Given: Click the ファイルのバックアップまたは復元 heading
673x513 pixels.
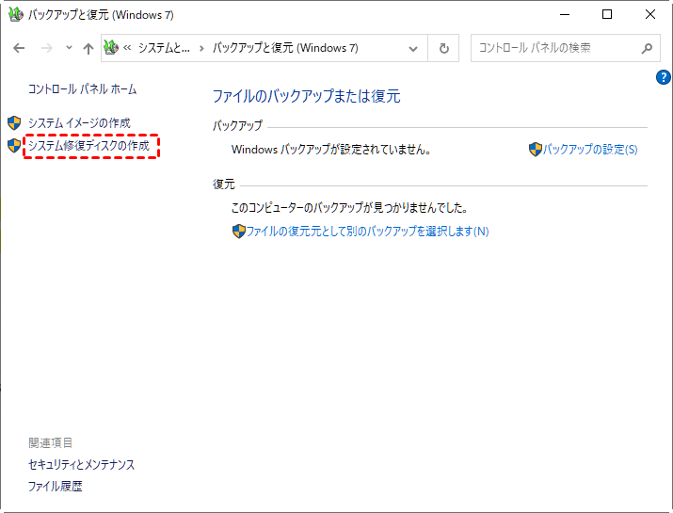Looking at the screenshot, I should pyautogui.click(x=307, y=96).
